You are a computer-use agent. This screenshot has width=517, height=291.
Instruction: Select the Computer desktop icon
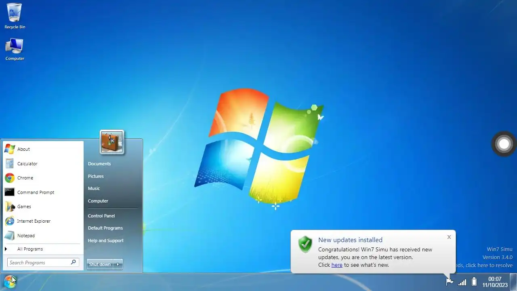coord(15,49)
